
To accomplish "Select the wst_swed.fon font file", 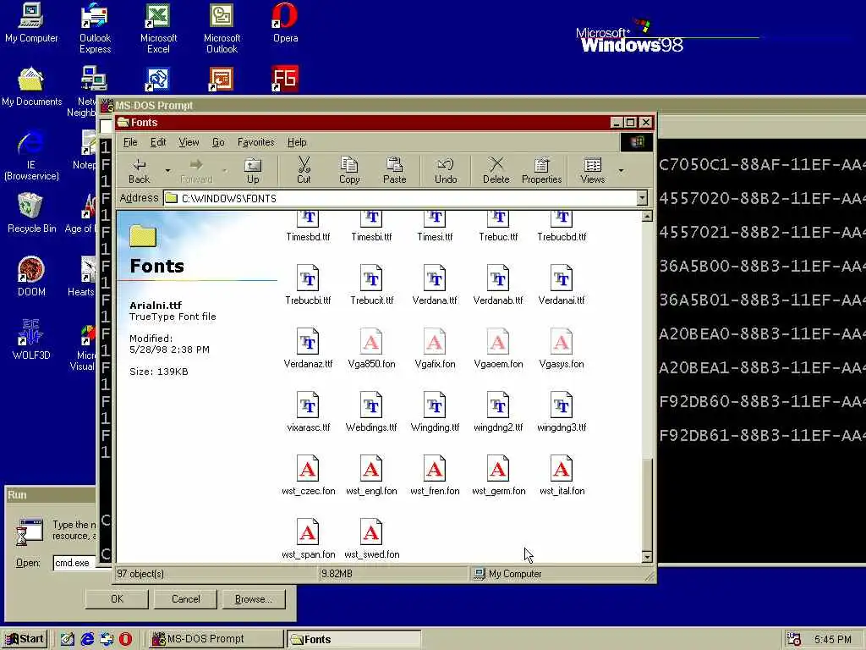I will (371, 539).
